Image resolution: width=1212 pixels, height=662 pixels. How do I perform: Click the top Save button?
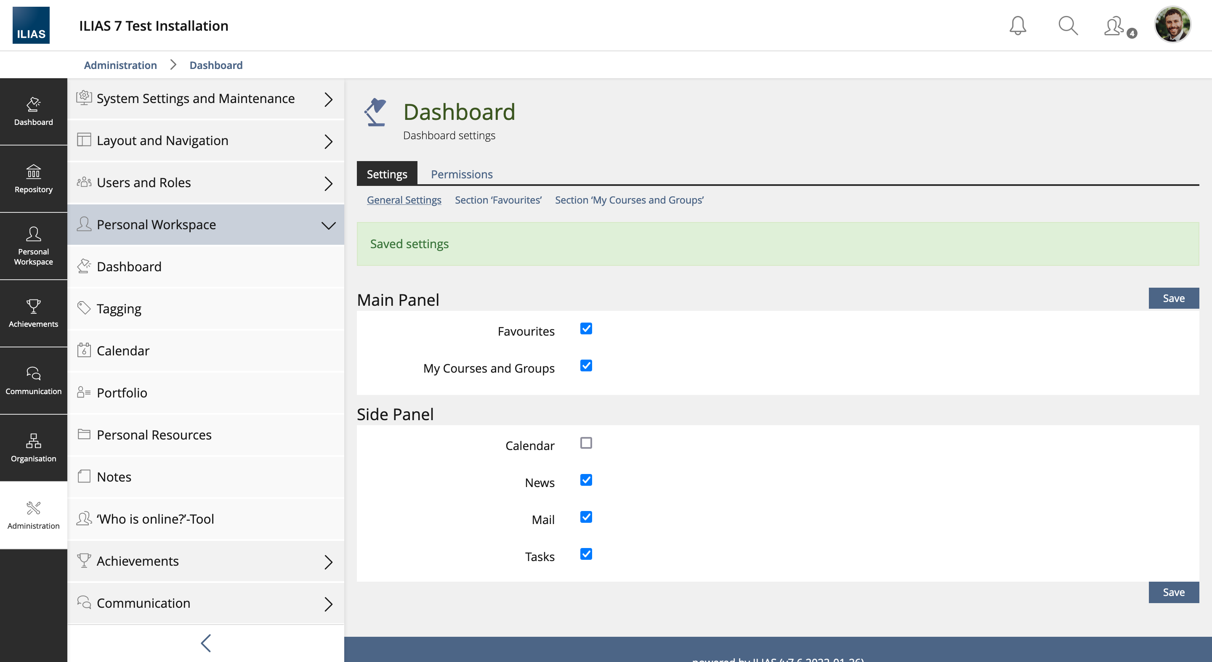click(x=1173, y=298)
